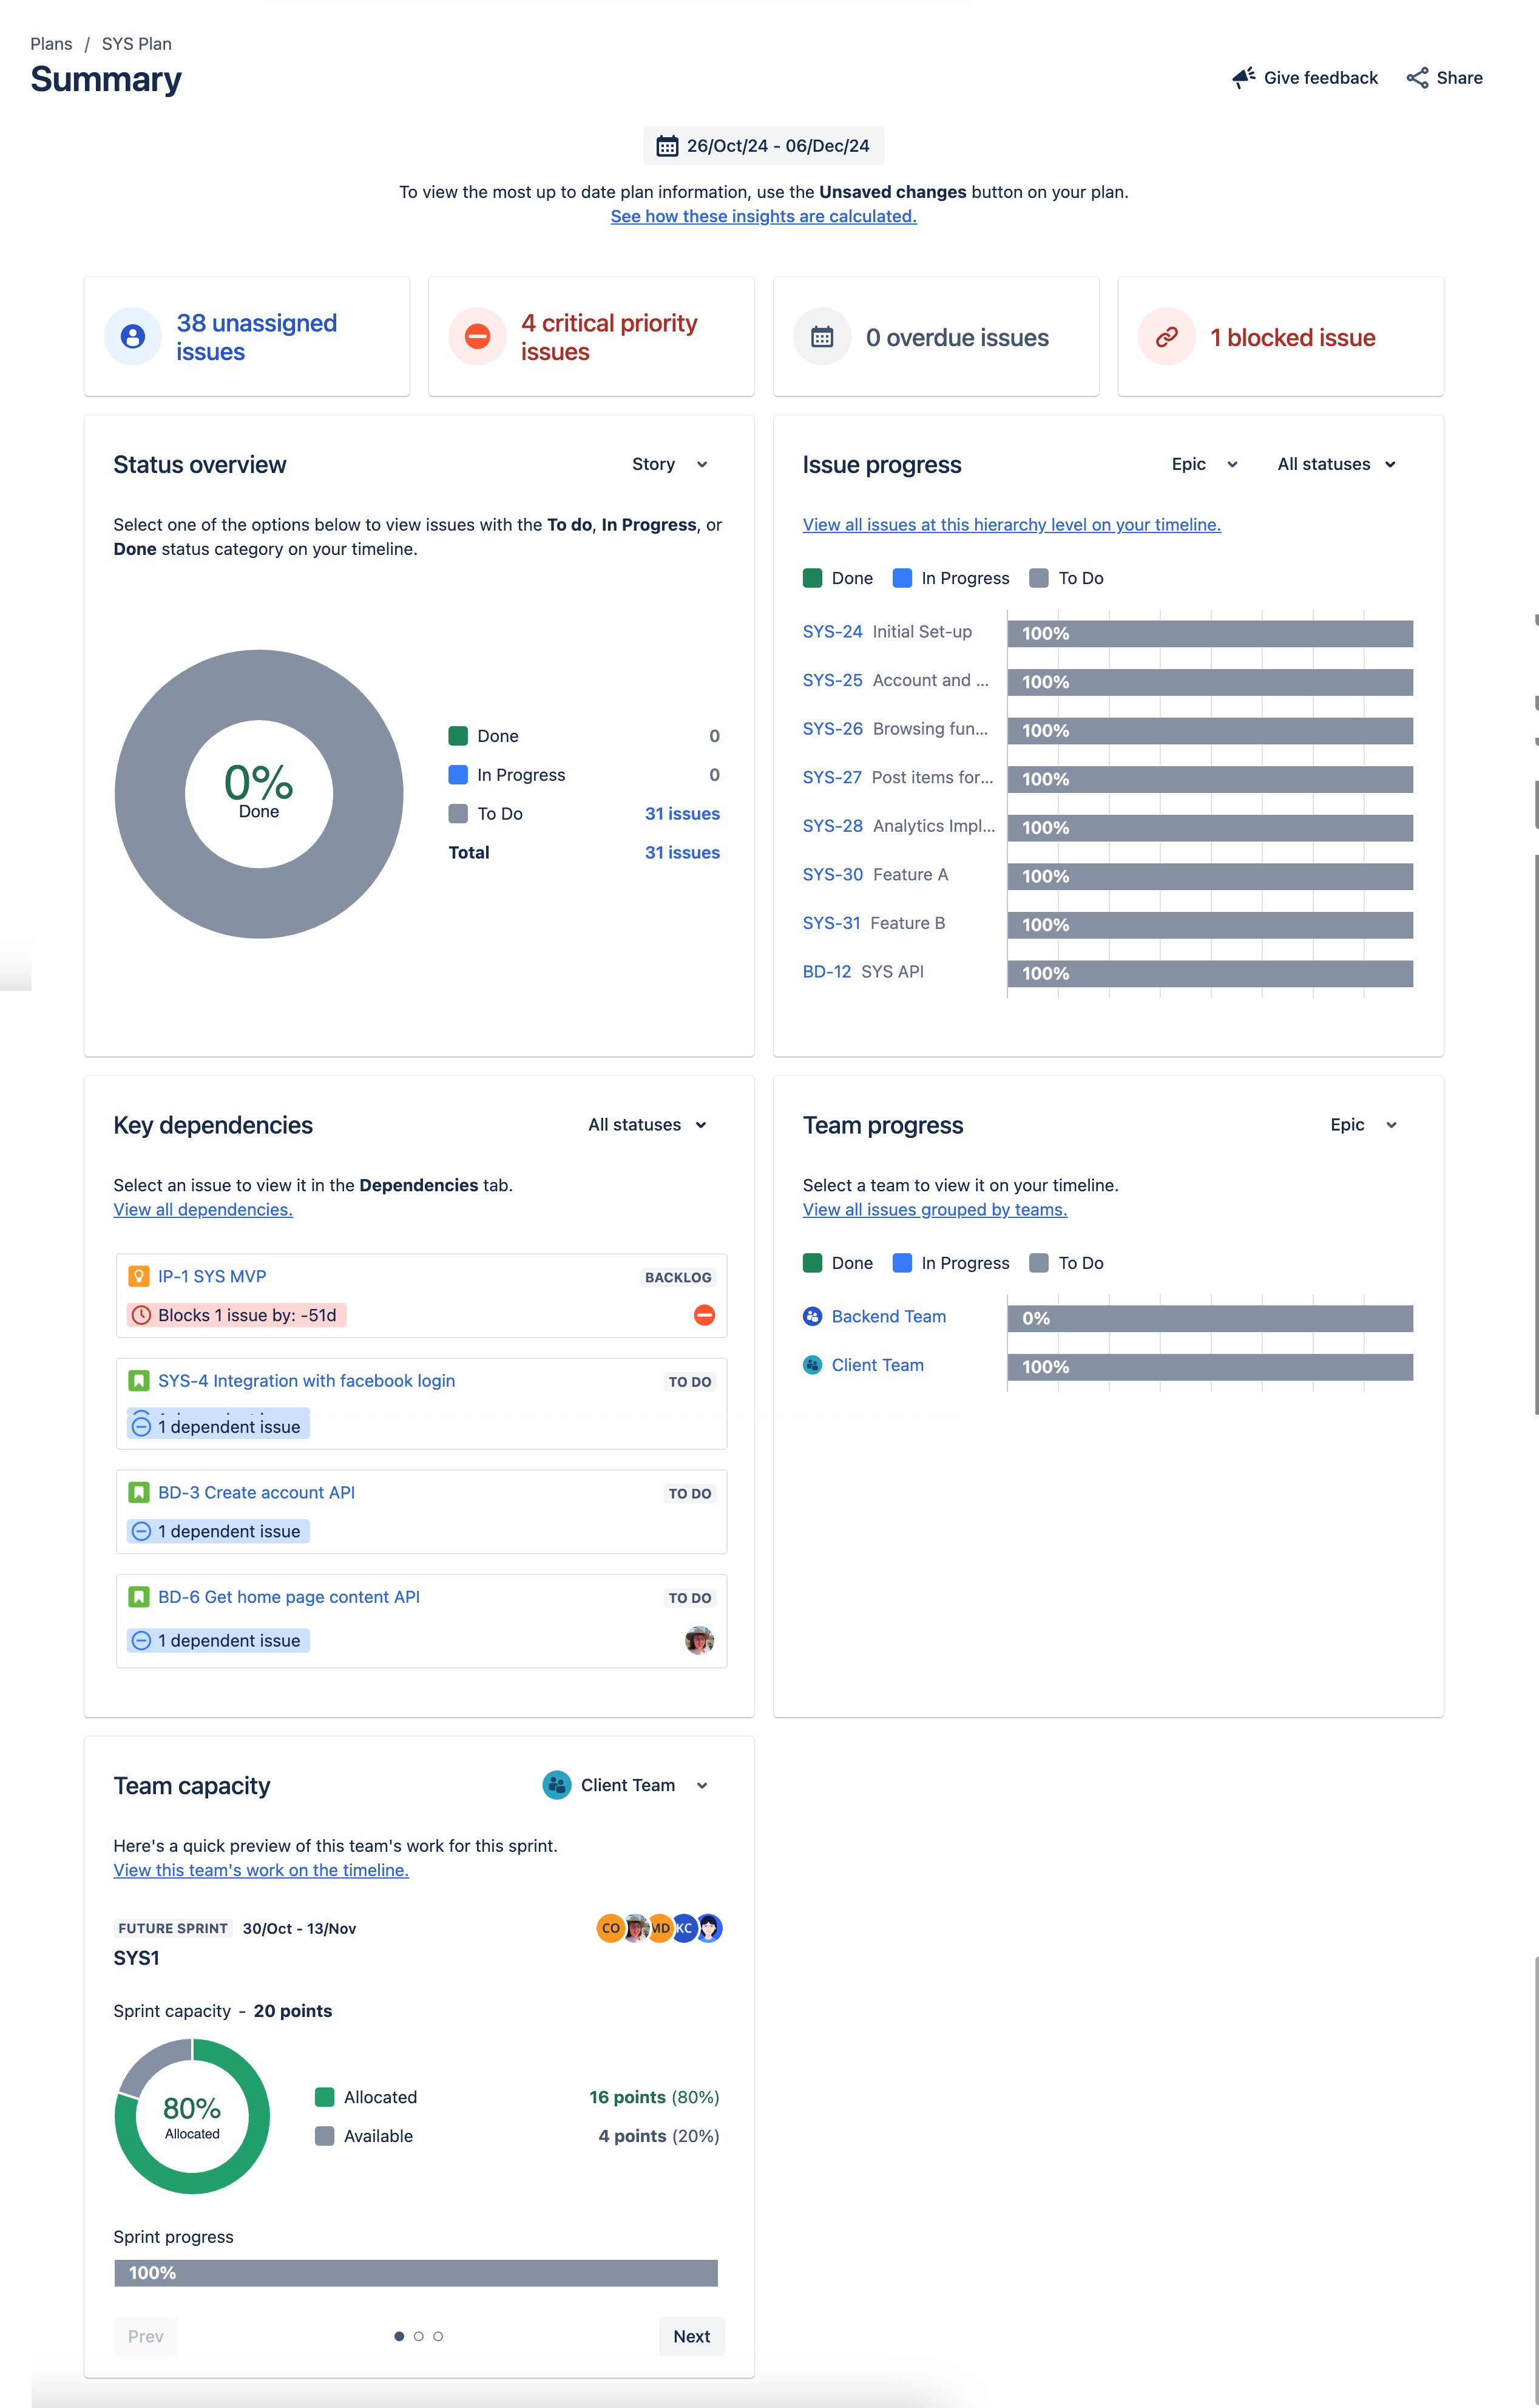Click the red critical priority icon
Viewport: 1539px width, 2408px height.
coord(478,337)
